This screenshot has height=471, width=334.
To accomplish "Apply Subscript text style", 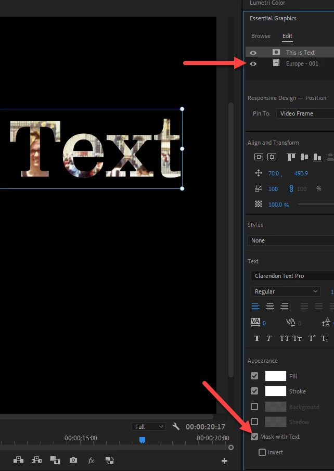I will coord(325,338).
